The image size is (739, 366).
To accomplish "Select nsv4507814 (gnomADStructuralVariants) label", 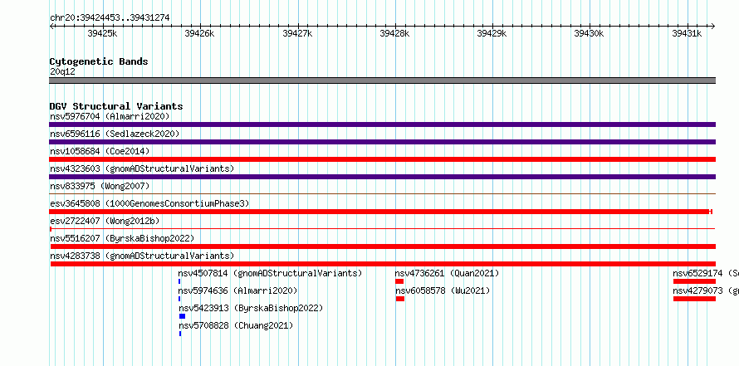I will pyautogui.click(x=270, y=273).
